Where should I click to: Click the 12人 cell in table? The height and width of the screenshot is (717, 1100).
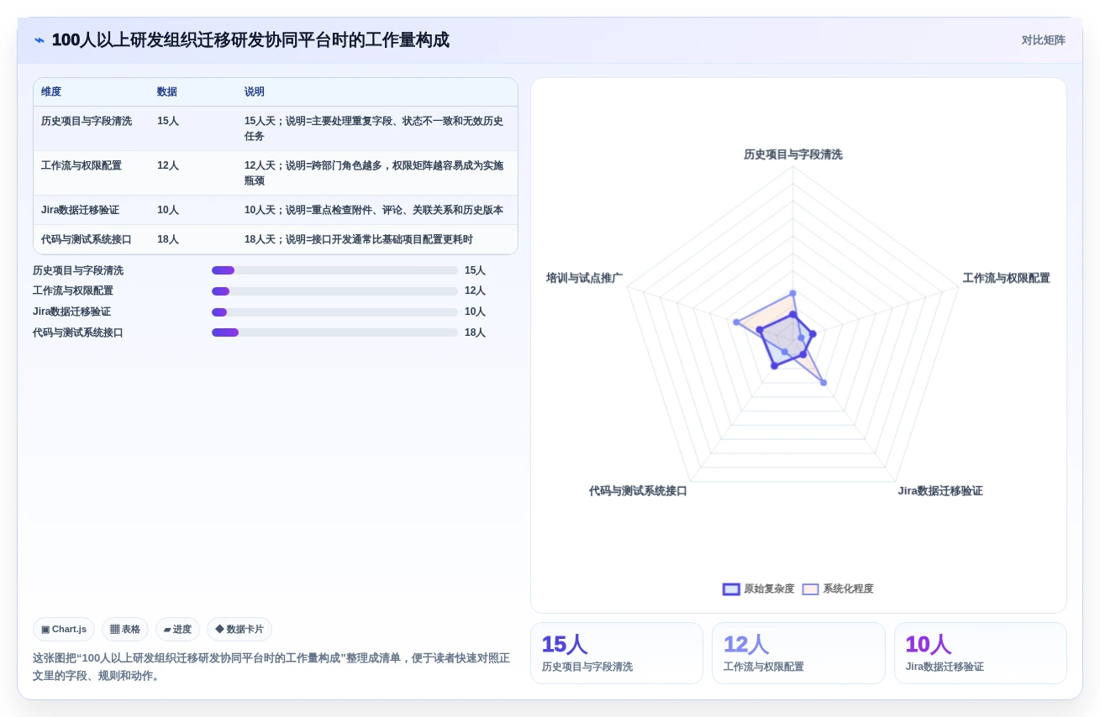click(x=168, y=165)
